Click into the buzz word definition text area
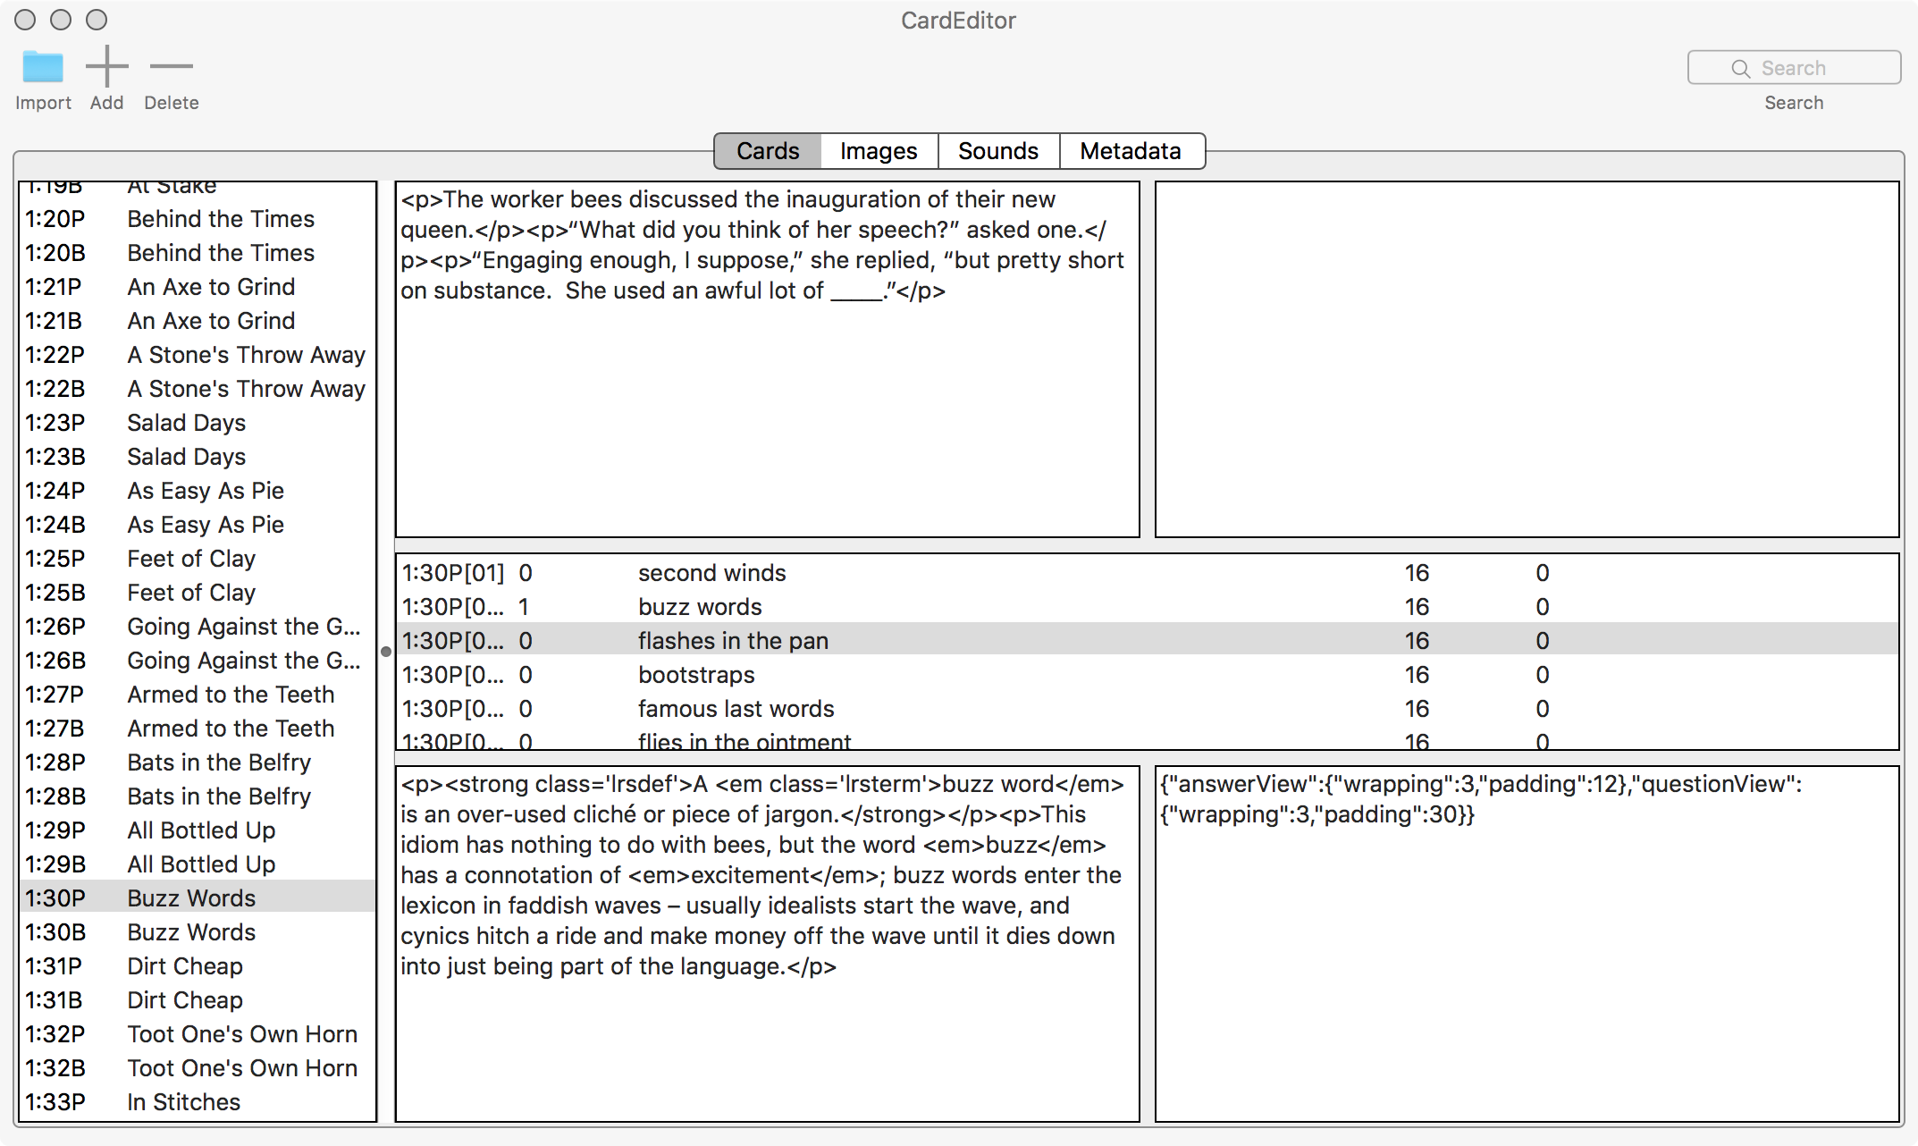1918x1146 pixels. click(768, 944)
